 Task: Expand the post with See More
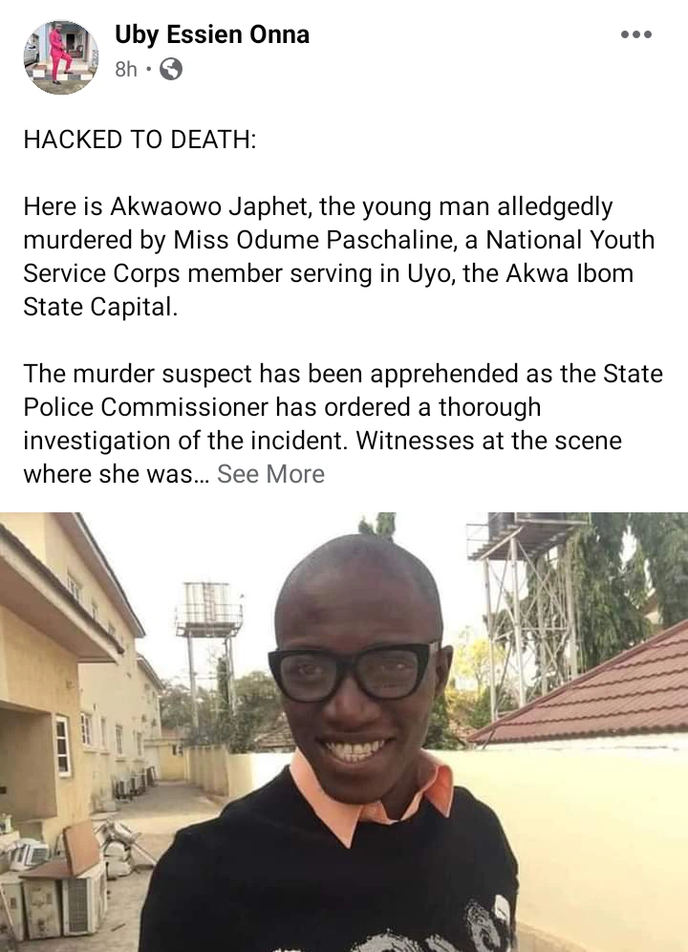[270, 474]
